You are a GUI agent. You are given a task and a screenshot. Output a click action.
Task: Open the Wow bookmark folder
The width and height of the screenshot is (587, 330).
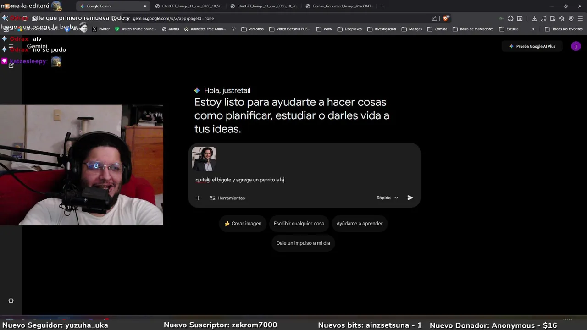[x=324, y=29]
